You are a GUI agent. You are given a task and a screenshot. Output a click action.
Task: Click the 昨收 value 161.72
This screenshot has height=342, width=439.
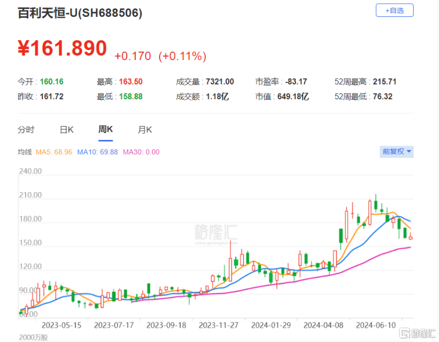(x=52, y=97)
